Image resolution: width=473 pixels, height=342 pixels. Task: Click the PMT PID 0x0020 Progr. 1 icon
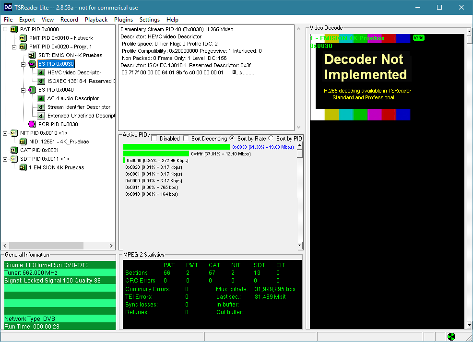click(23, 47)
